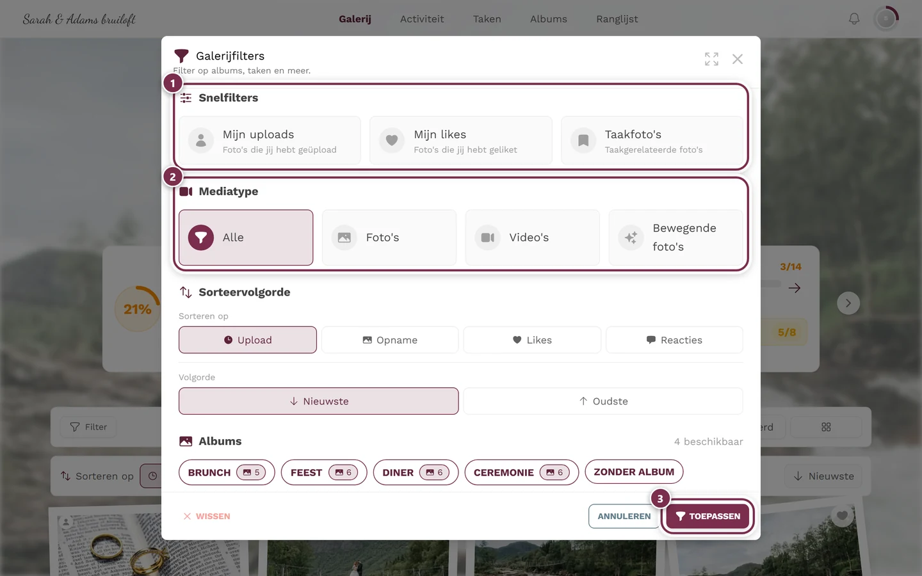The height and width of the screenshot is (576, 922).
Task: Open notifications bell in the header
Action: 854,19
